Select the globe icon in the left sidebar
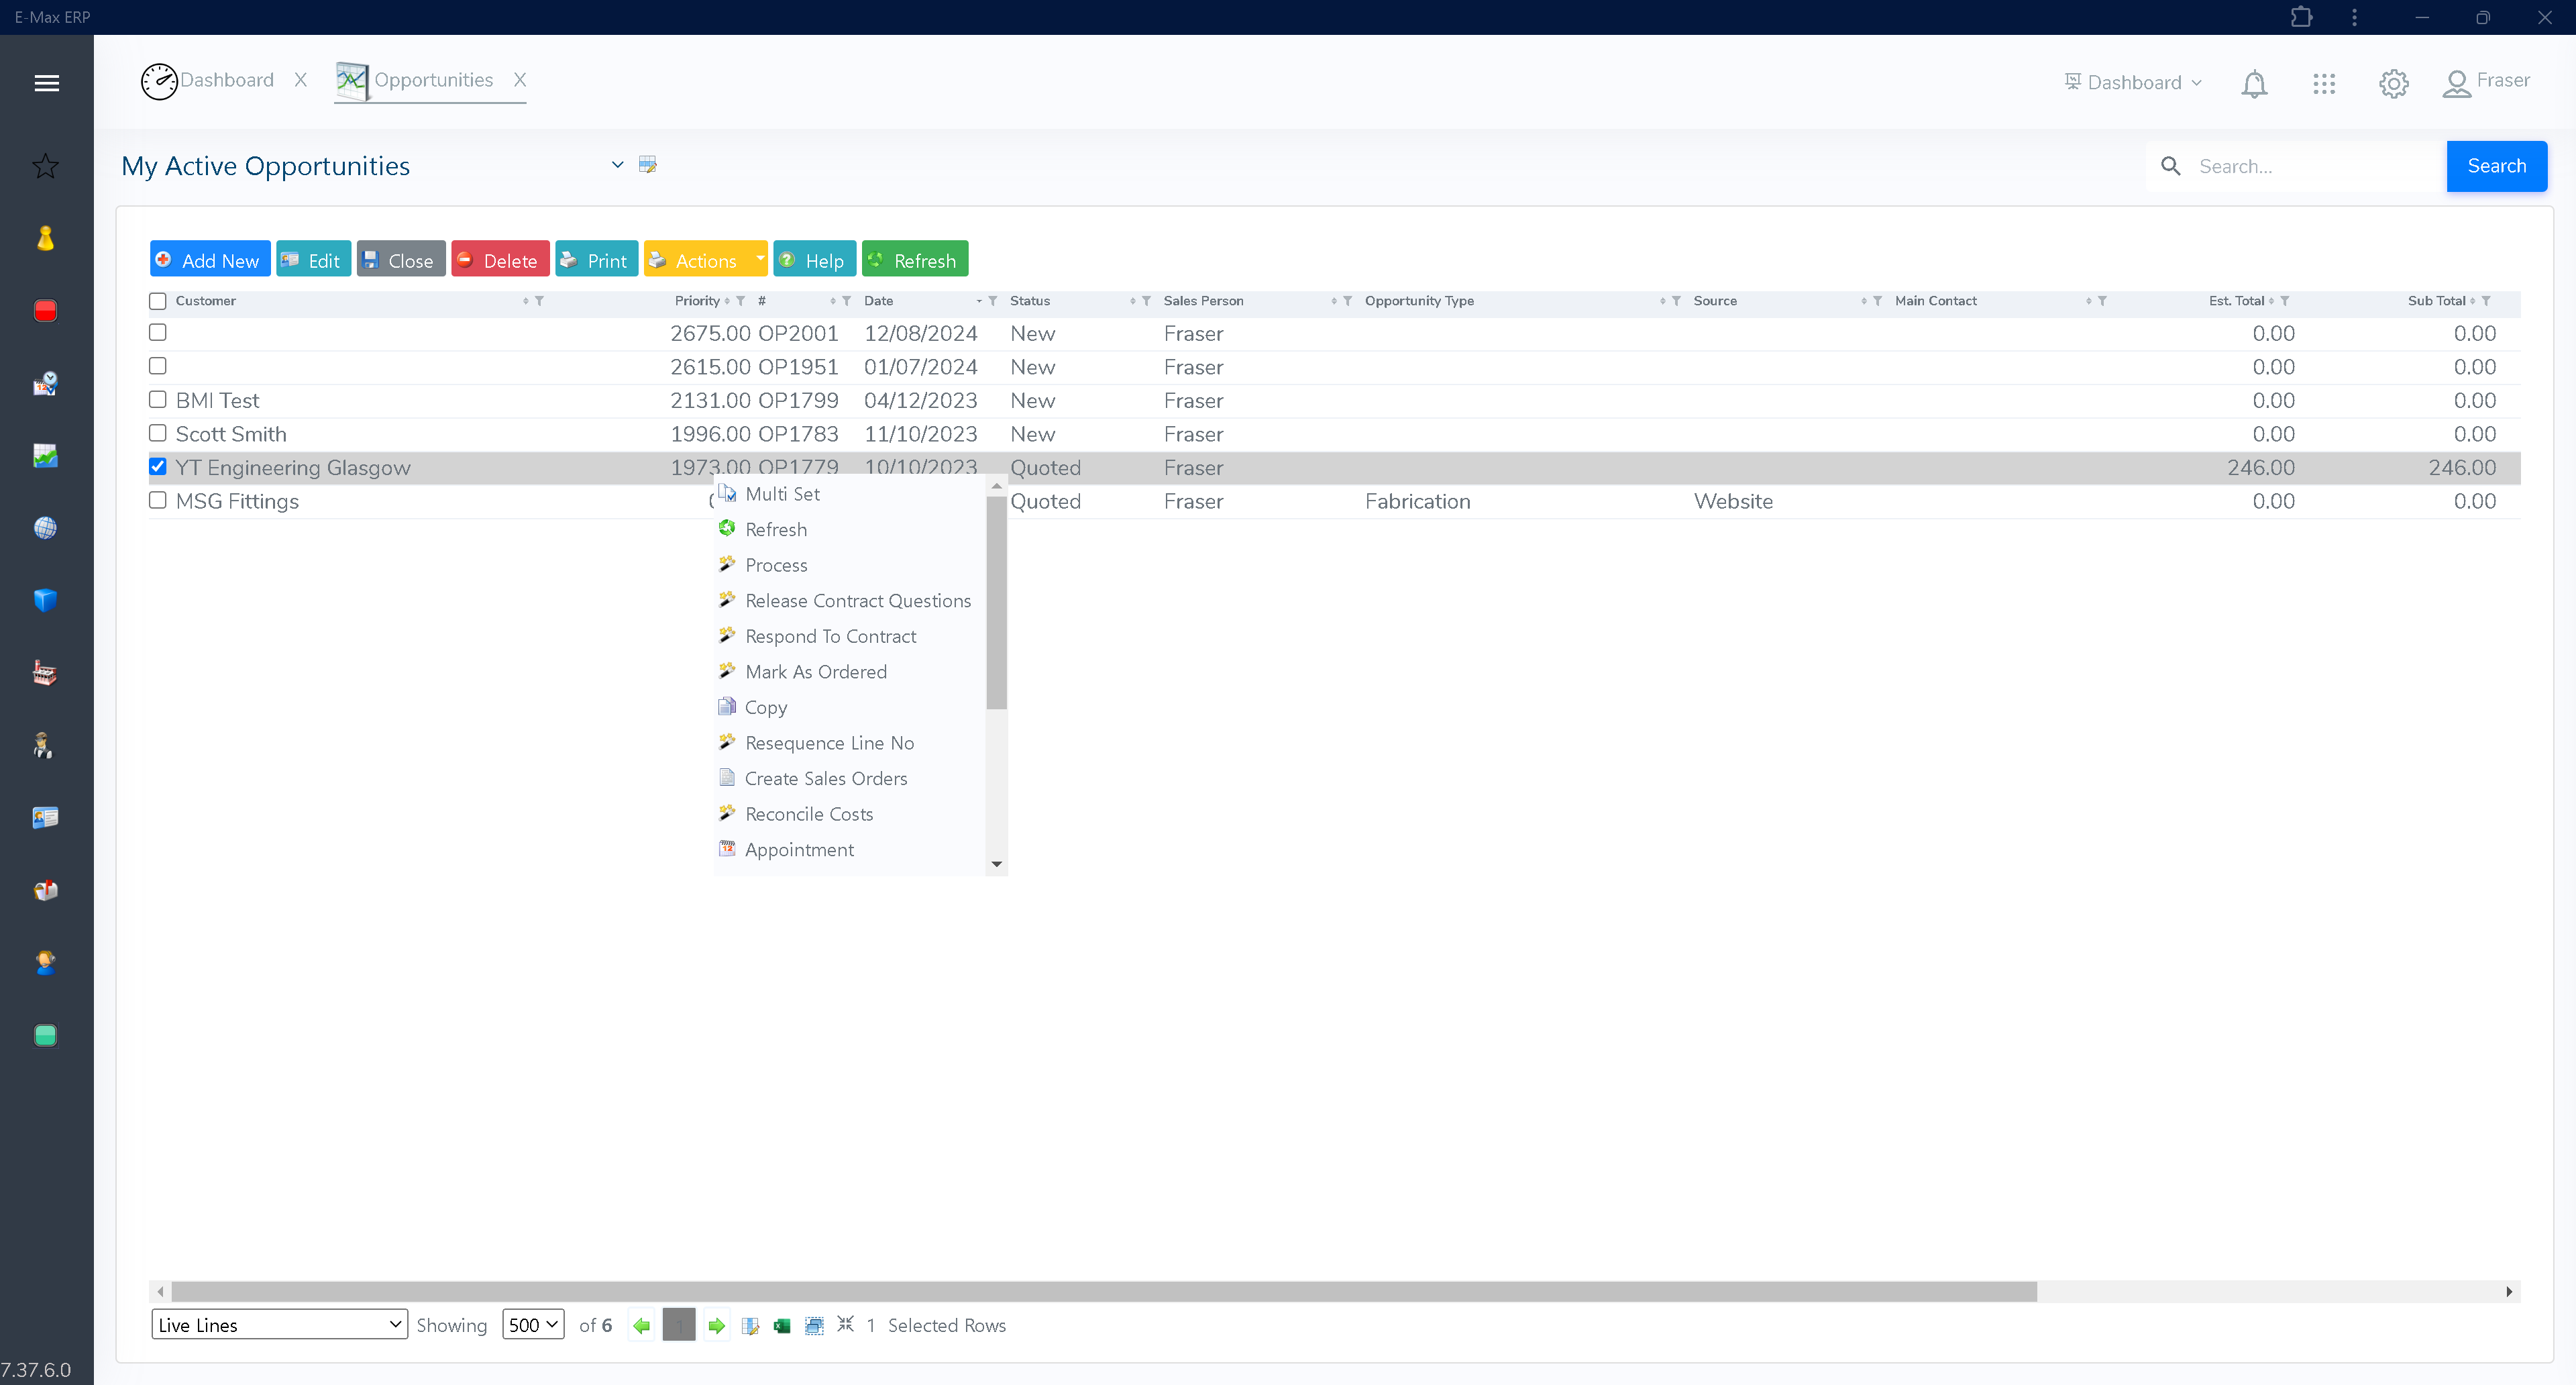Image resolution: width=2576 pixels, height=1385 pixels. tap(45, 528)
